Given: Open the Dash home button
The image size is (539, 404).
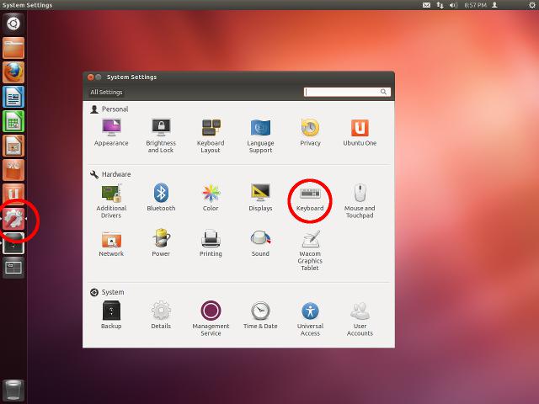Looking at the screenshot, I should [13, 24].
